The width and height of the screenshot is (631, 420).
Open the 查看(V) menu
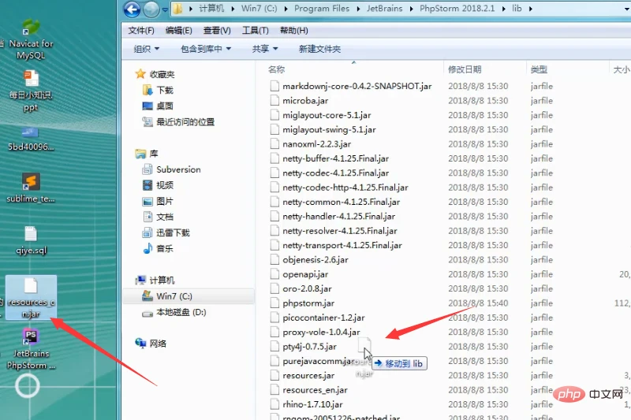click(x=217, y=31)
